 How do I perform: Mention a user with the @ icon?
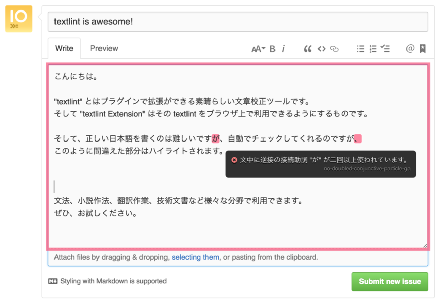point(410,49)
